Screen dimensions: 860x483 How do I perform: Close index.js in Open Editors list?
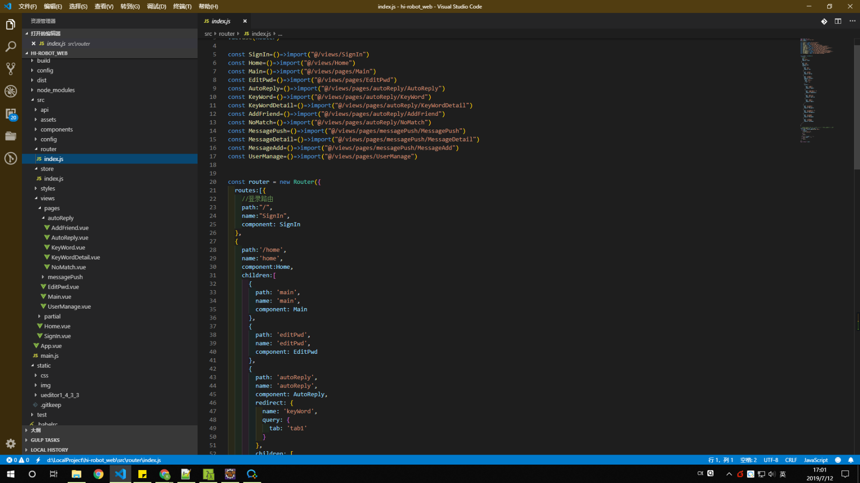(33, 44)
